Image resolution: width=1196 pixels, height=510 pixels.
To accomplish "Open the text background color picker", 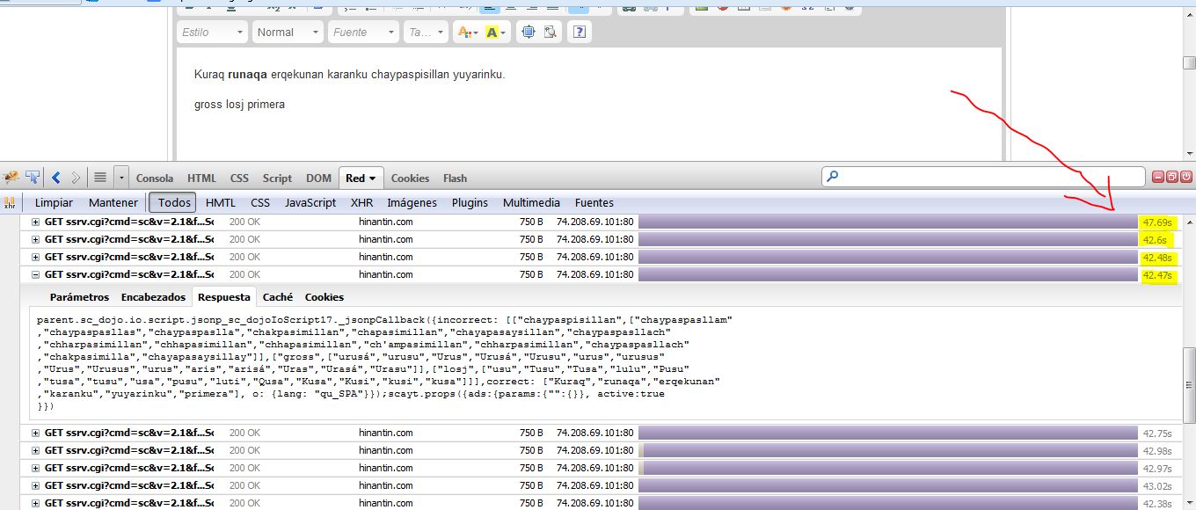I will tap(492, 33).
